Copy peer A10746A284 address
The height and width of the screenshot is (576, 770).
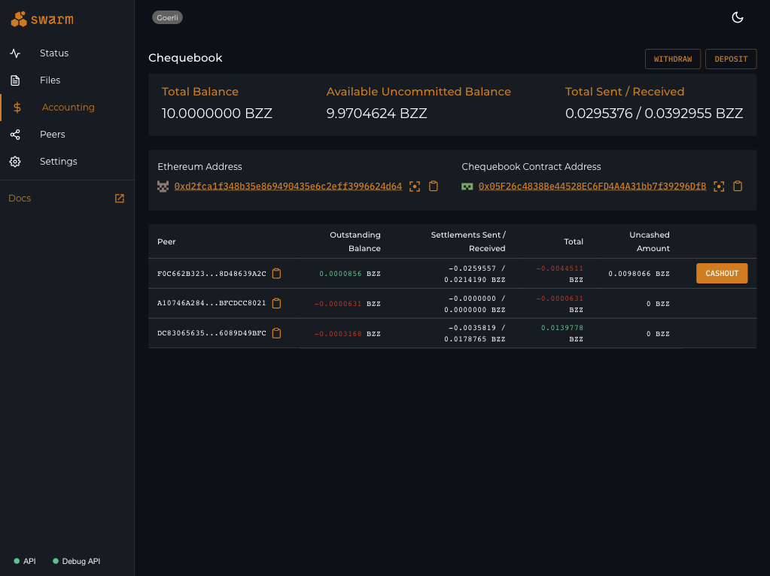coord(276,303)
